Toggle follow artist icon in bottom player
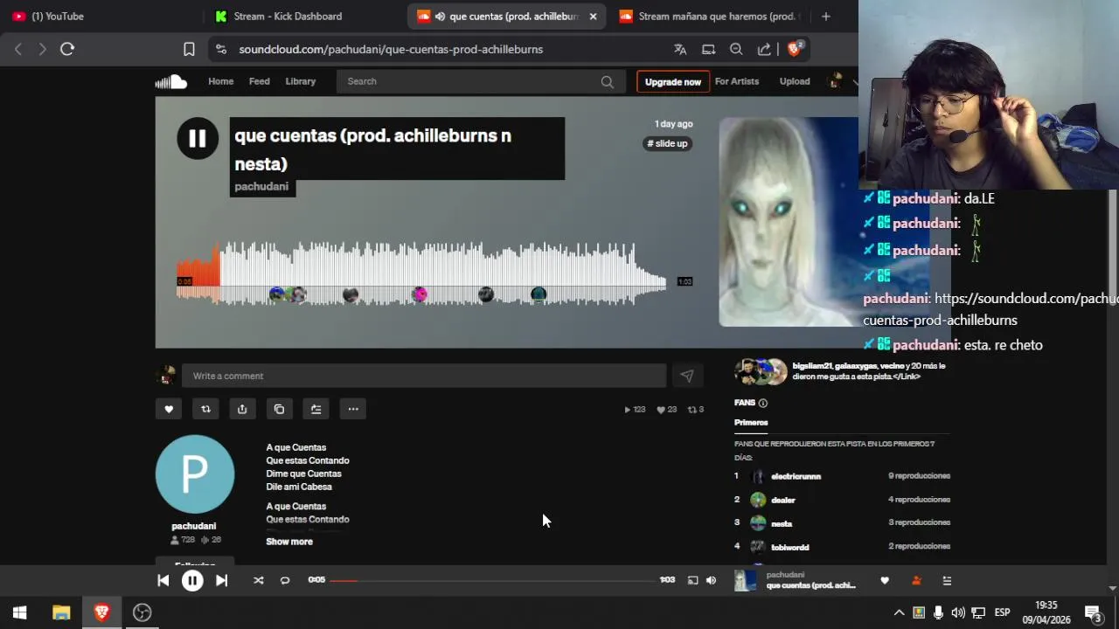The width and height of the screenshot is (1119, 629). coord(916,580)
